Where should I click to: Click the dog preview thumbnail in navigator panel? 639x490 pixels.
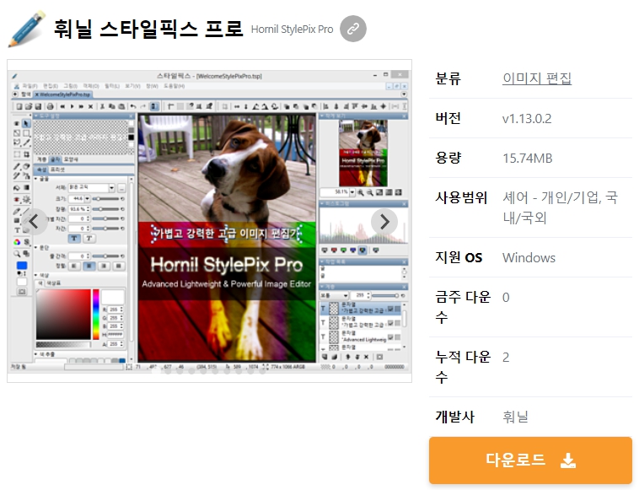[363, 153]
